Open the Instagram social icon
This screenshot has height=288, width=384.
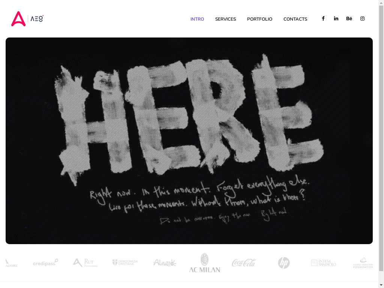click(x=362, y=19)
